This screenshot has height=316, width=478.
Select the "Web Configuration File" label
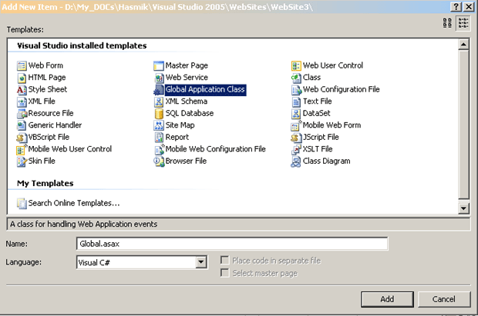coord(341,89)
